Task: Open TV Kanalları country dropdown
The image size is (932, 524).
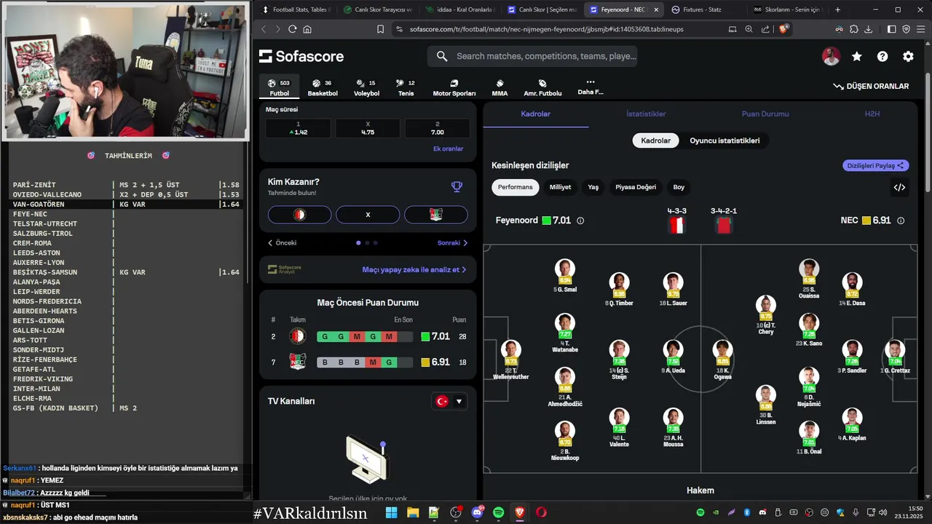Action: 449,401
